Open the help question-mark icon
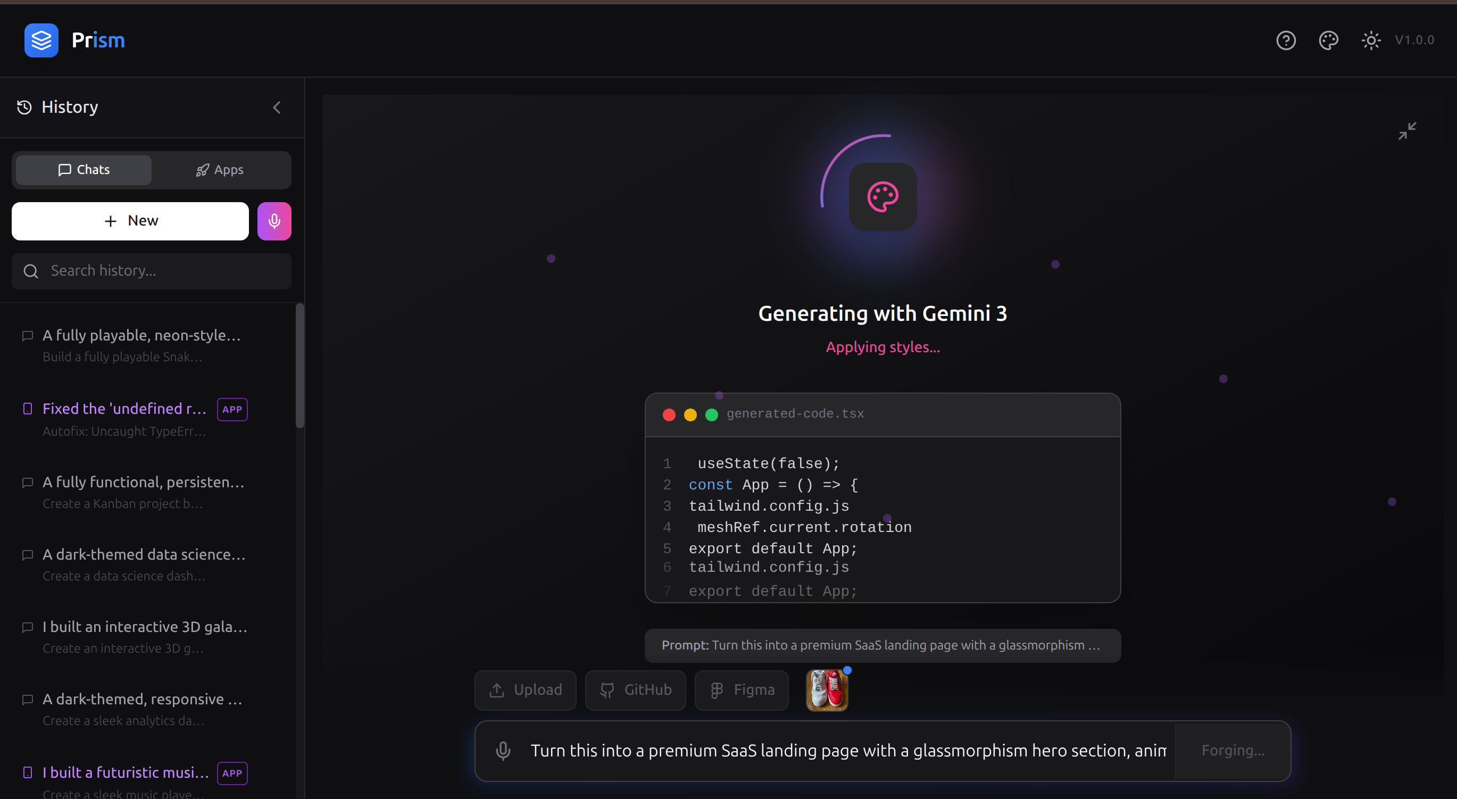The height and width of the screenshot is (799, 1457). [x=1286, y=40]
